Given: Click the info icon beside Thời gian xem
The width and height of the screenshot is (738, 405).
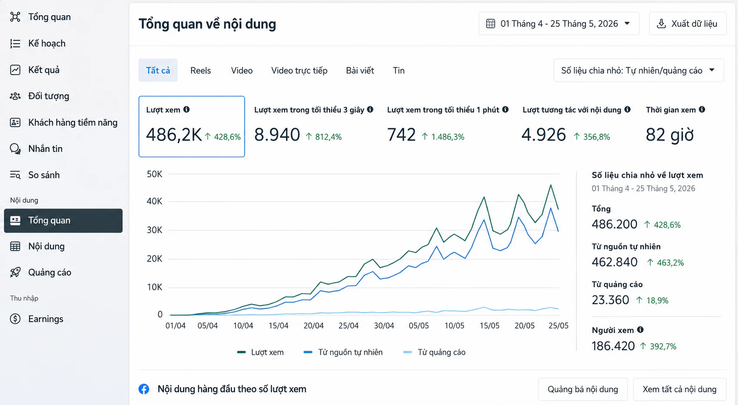Looking at the screenshot, I should [x=702, y=109].
